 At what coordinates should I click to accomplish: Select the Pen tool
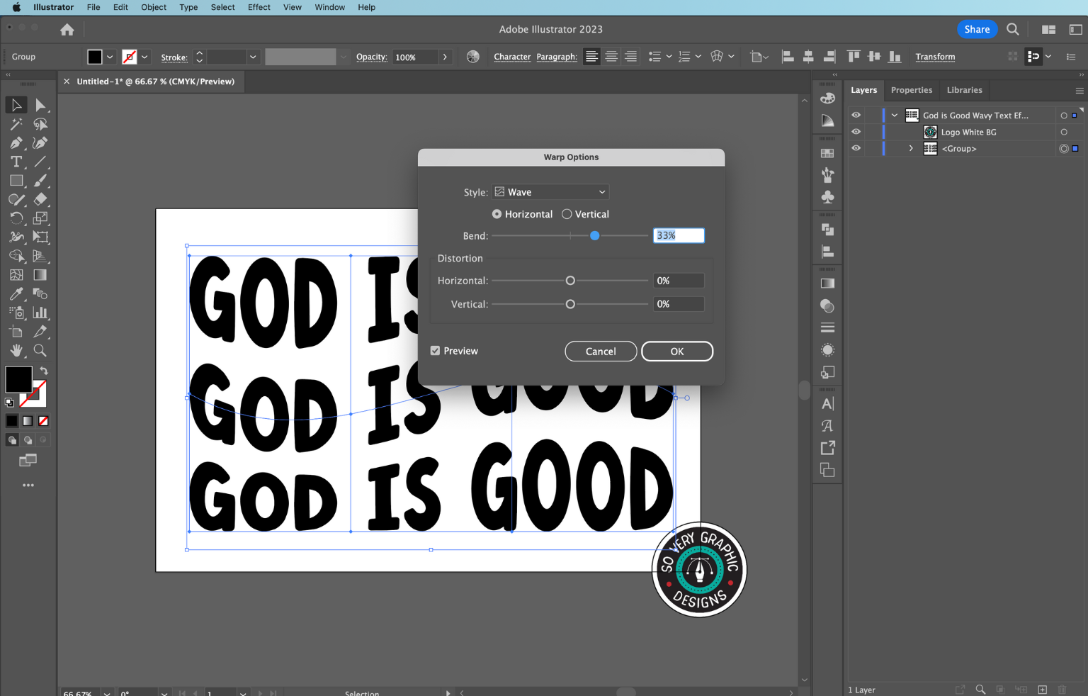(x=16, y=142)
